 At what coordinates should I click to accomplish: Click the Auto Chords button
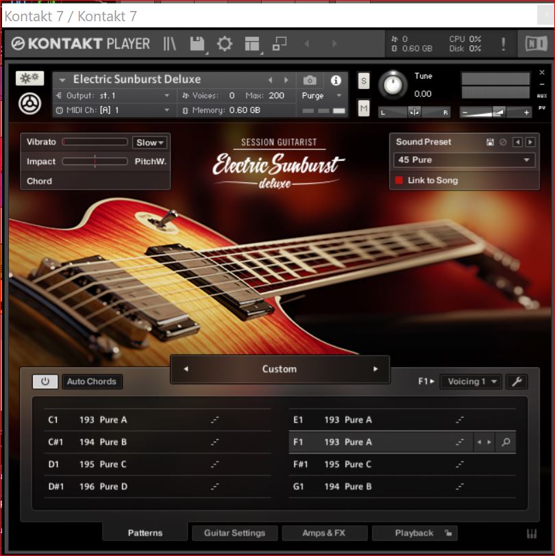tap(92, 381)
